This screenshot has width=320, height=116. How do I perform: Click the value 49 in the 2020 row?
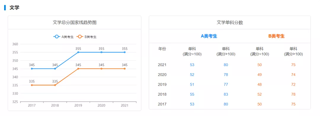pyautogui.click(x=259, y=75)
